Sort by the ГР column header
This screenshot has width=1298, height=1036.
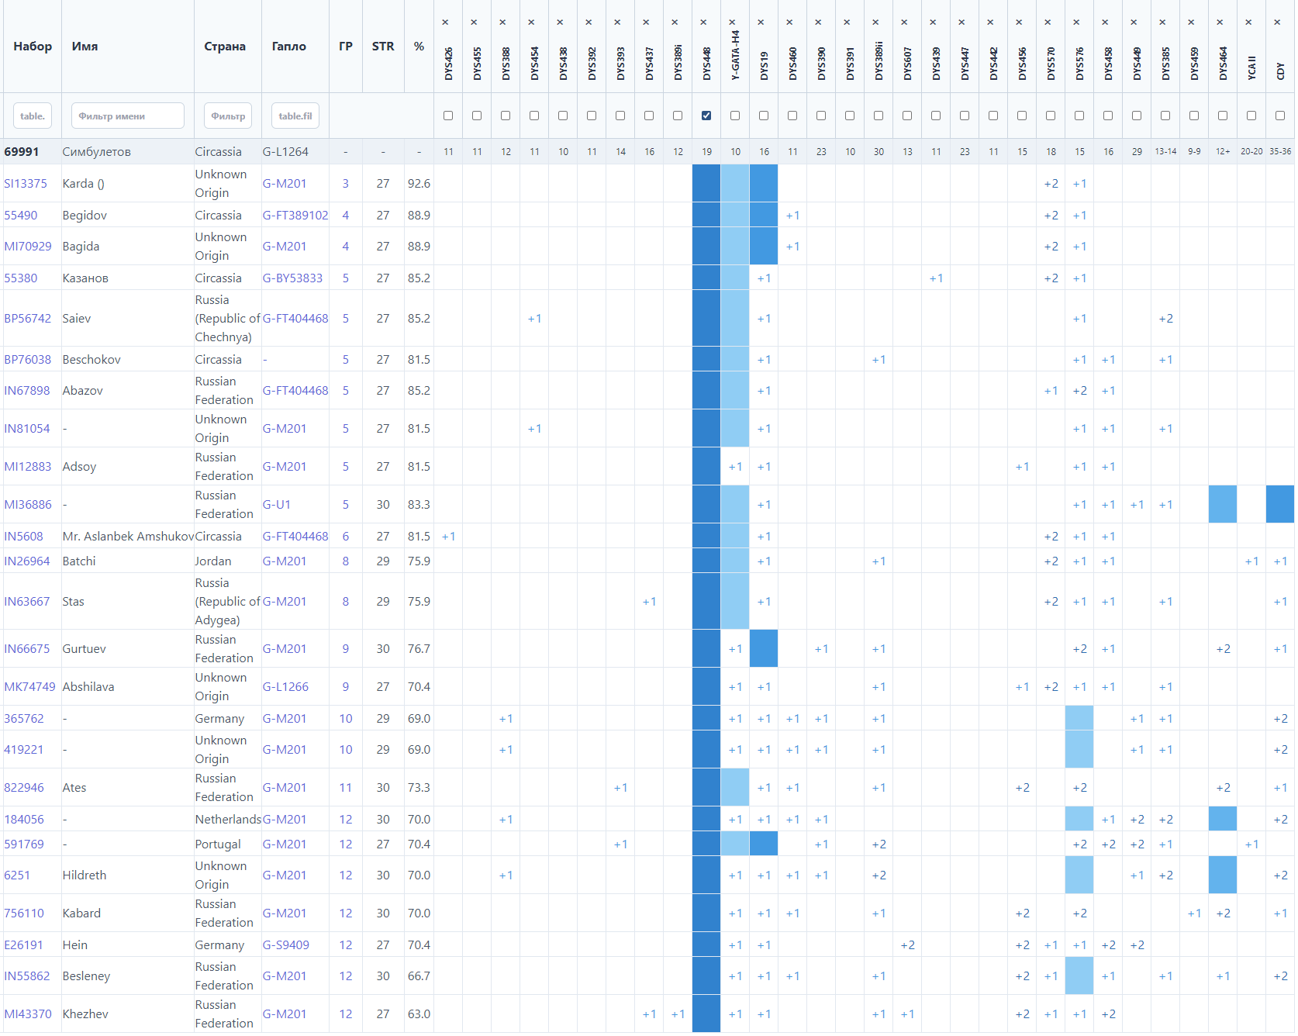(346, 47)
